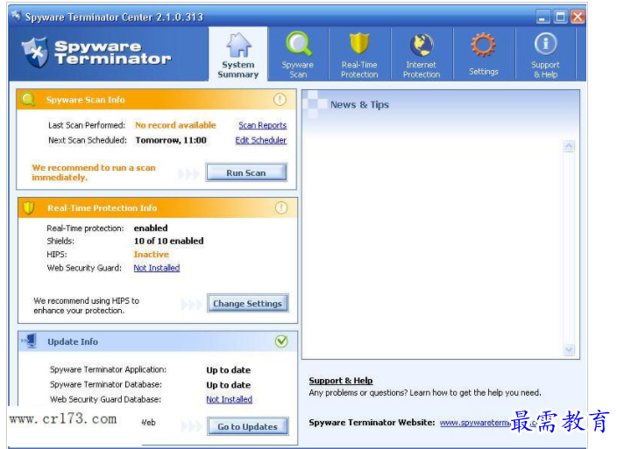Image resolution: width=617 pixels, height=449 pixels.
Task: Click the 'Tomorrow, 11:00' scheduled scan value
Action: (x=171, y=140)
